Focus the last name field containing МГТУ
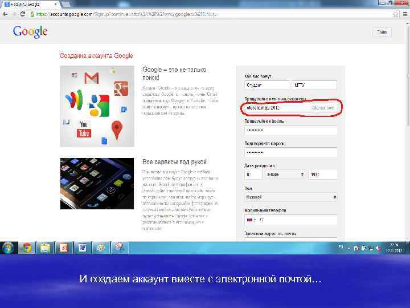This screenshot has height=308, width=410. tap(314, 85)
